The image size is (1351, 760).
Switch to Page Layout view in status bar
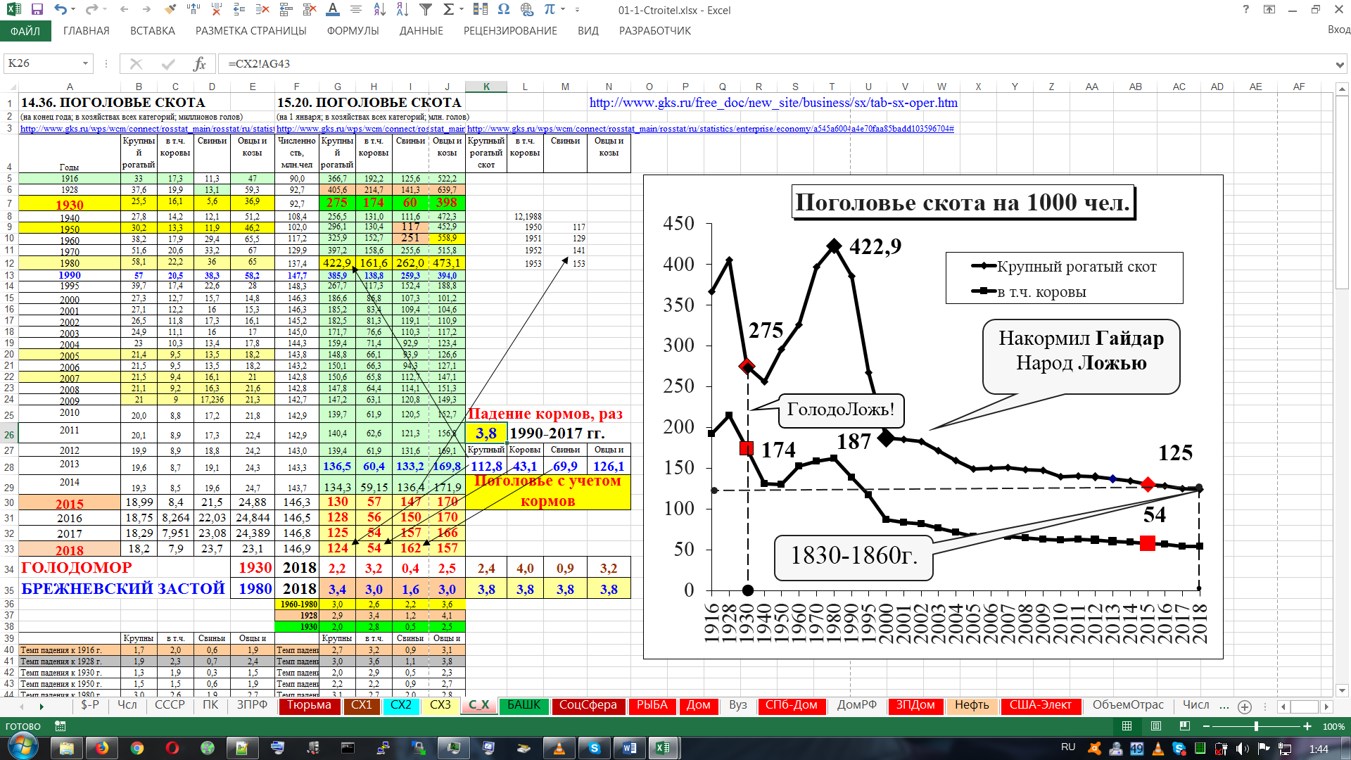click(1156, 726)
